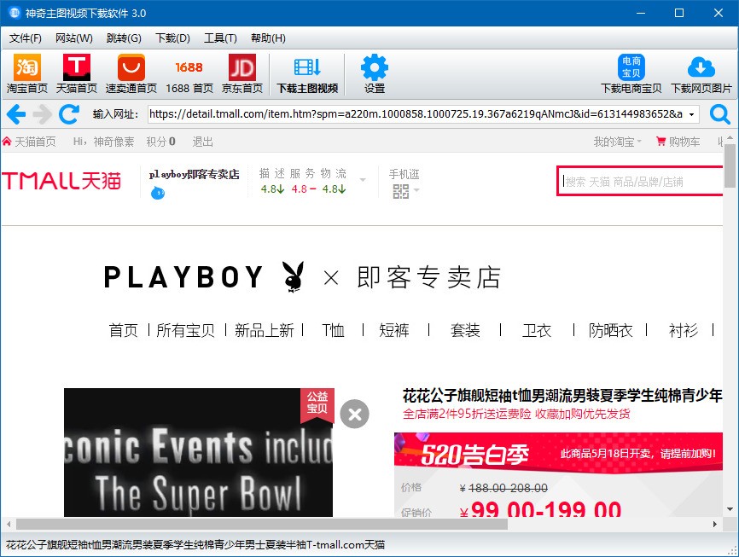Viewport: 739px width, 557px height.
Task: Open the 1688 homepage icon
Action: pos(189,68)
